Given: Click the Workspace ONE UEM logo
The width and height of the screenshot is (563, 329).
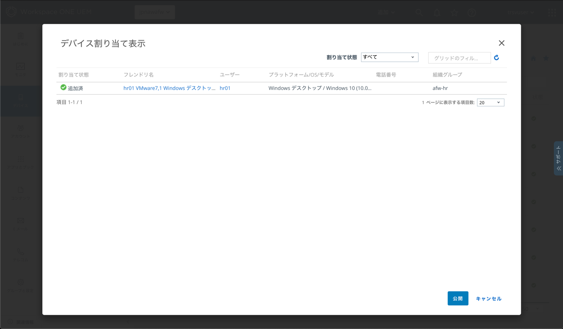Looking at the screenshot, I should pos(49,12).
